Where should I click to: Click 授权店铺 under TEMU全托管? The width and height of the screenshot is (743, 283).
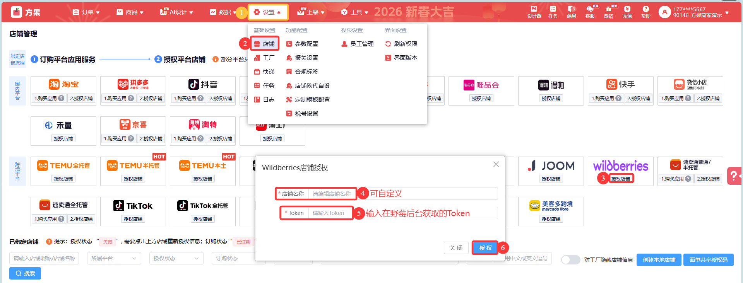click(63, 179)
